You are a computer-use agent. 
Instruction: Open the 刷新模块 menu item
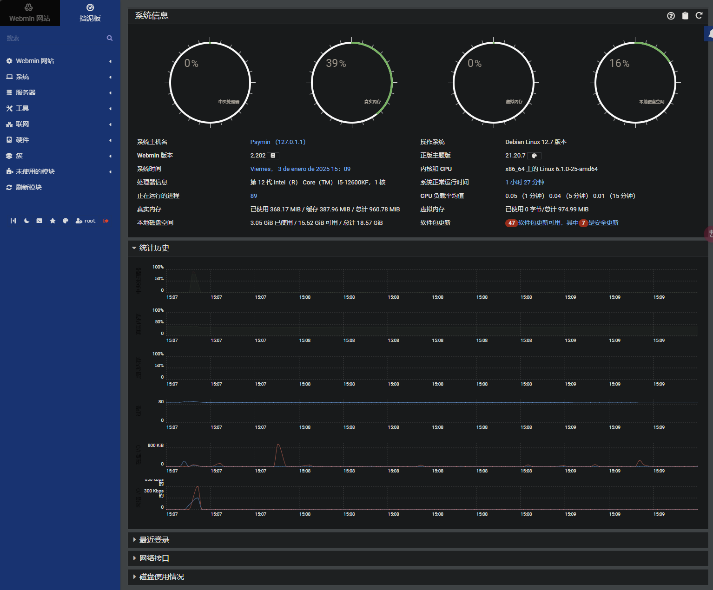point(28,188)
